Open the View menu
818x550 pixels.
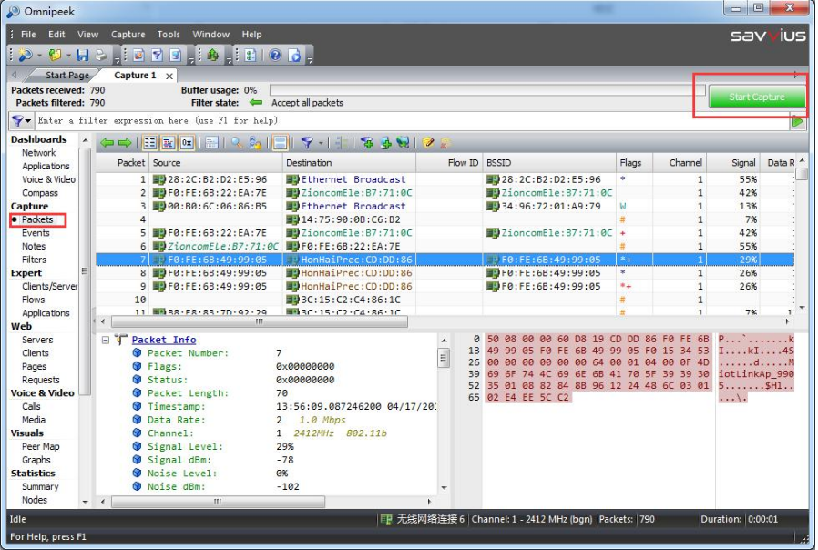point(87,35)
